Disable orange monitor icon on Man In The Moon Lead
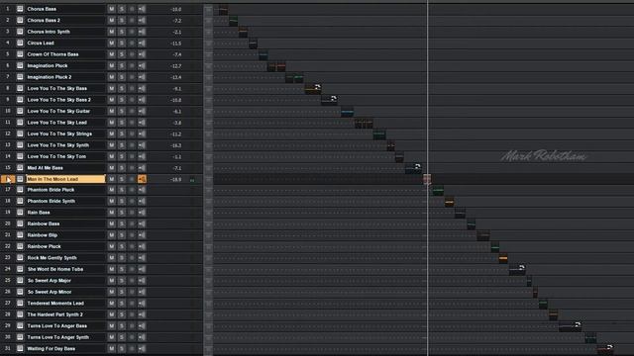The width and height of the screenshot is (634, 356). (x=142, y=179)
